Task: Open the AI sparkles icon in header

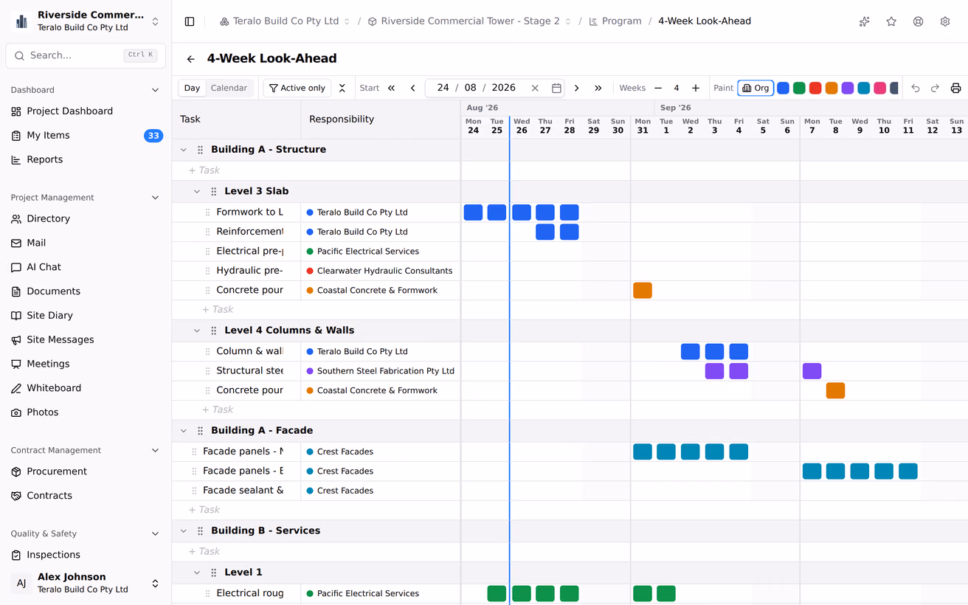Action: [x=865, y=21]
